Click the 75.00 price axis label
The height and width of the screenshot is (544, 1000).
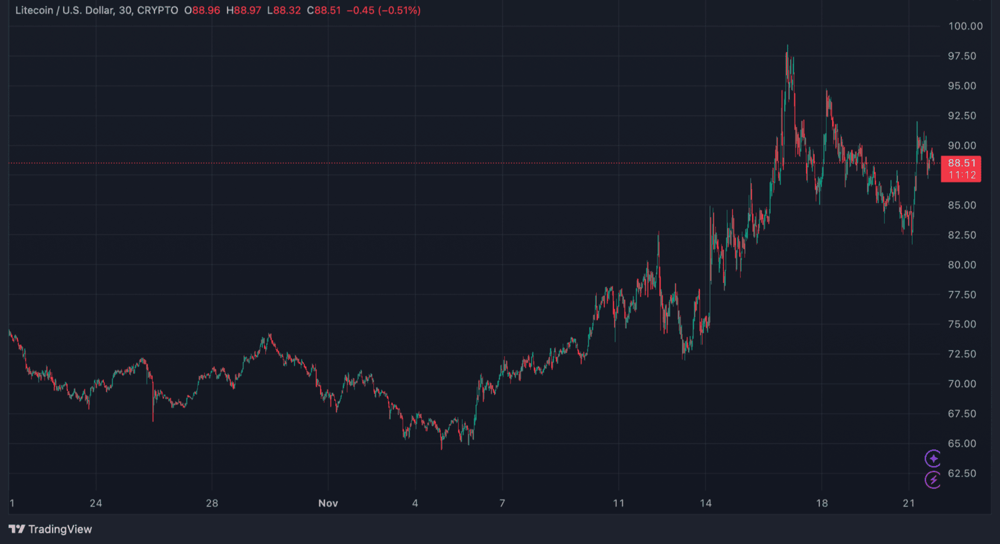click(962, 324)
